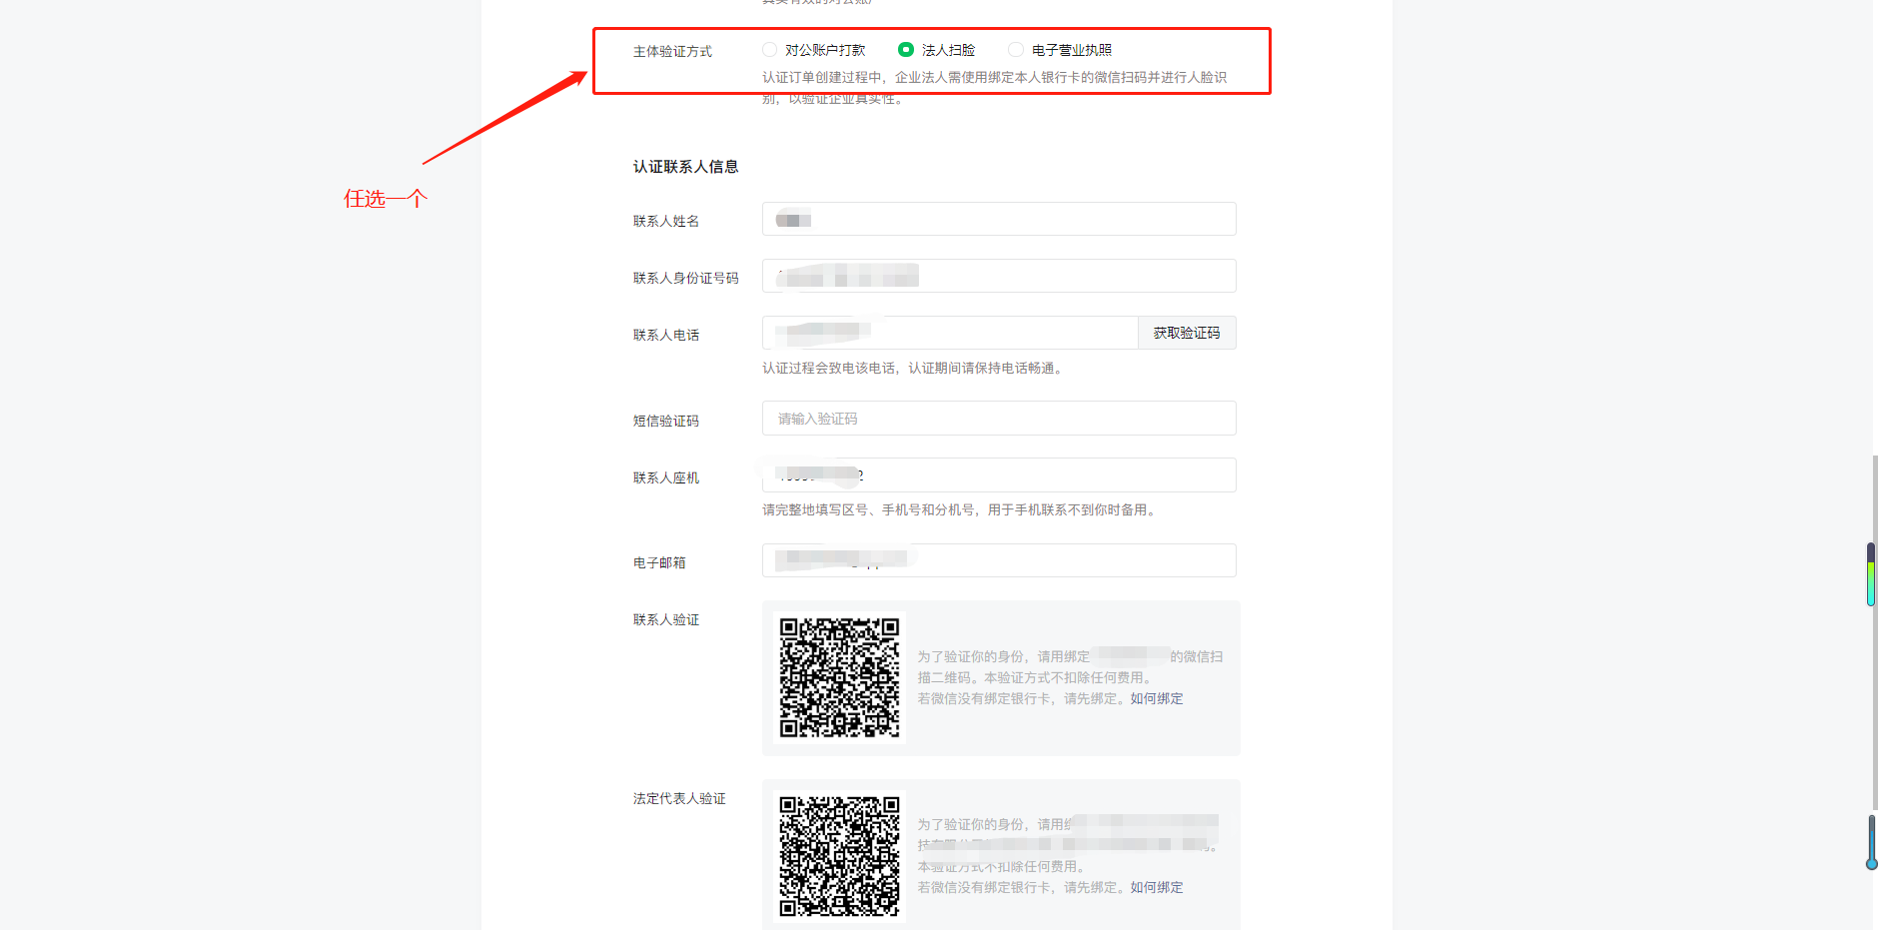Select the 对公账户打款 radio option
Viewport: 1878px width, 930px height.
769,50
